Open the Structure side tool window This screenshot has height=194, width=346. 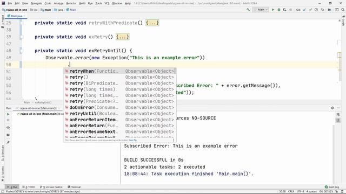point(3,153)
